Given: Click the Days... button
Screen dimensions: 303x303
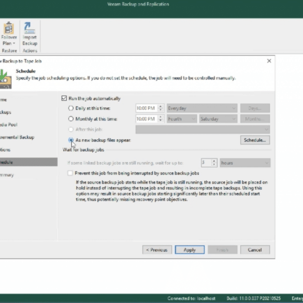Looking at the screenshot, I should 255,108.
